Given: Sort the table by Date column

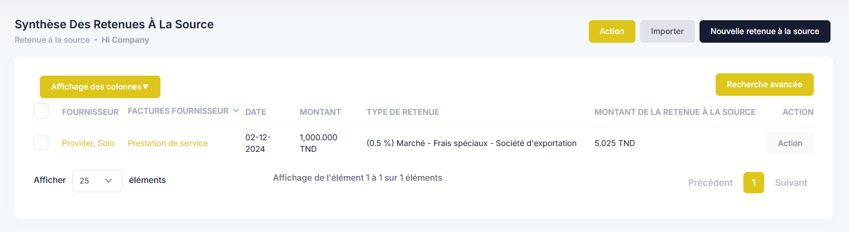Looking at the screenshot, I should (x=256, y=112).
